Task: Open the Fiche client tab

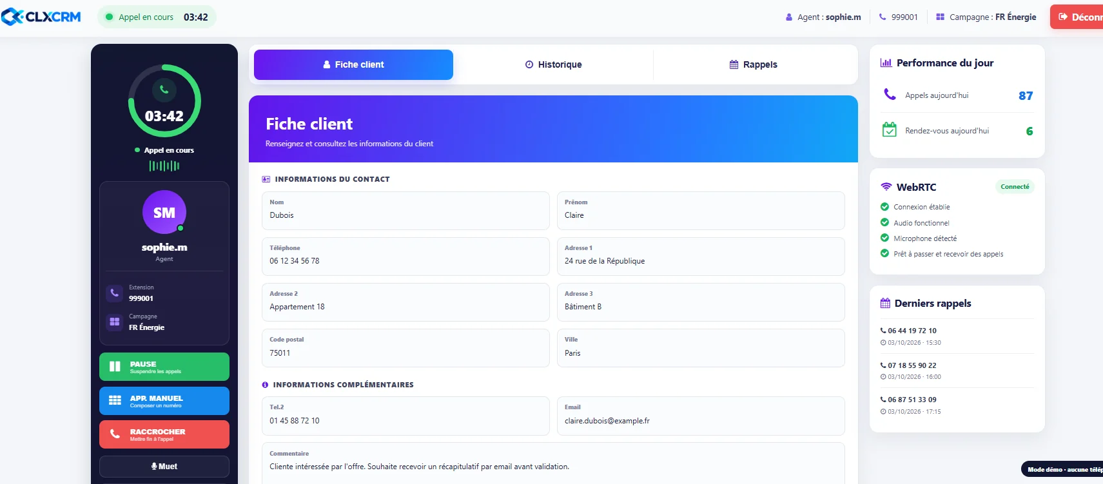Action: (353, 64)
